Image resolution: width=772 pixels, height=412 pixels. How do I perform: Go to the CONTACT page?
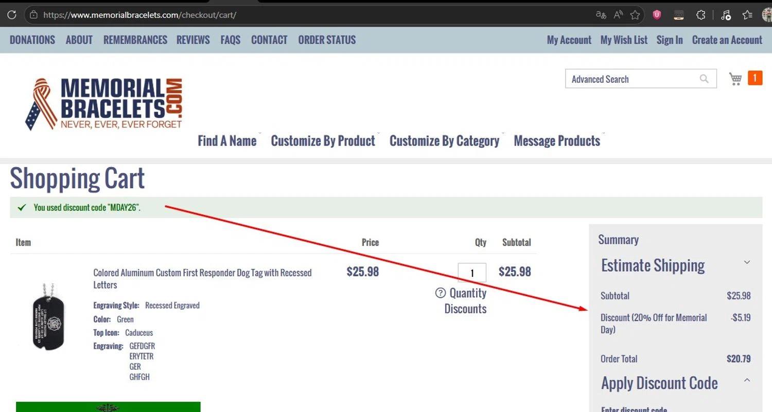point(269,40)
